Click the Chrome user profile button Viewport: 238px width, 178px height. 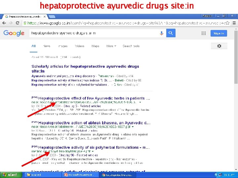point(208,15)
